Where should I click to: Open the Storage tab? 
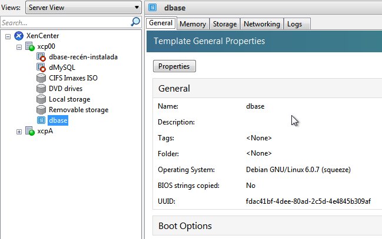pos(225,24)
